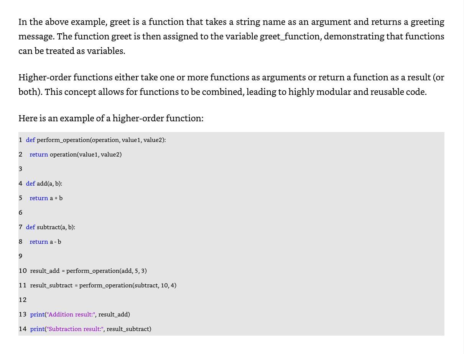Click the expression "a - b" on line 8
This screenshot has width=464, height=354.
[55, 241]
